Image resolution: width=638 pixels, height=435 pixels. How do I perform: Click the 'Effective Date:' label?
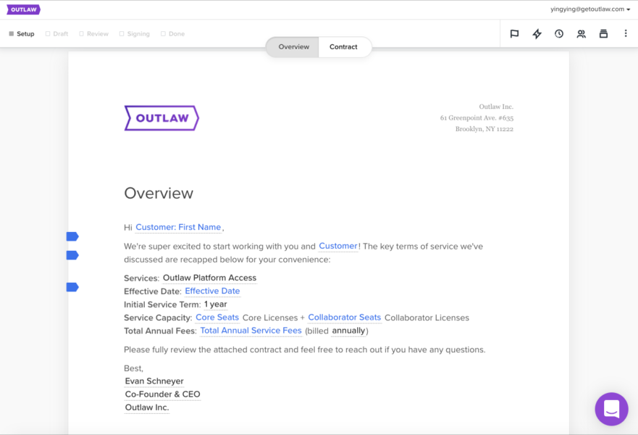[153, 291]
